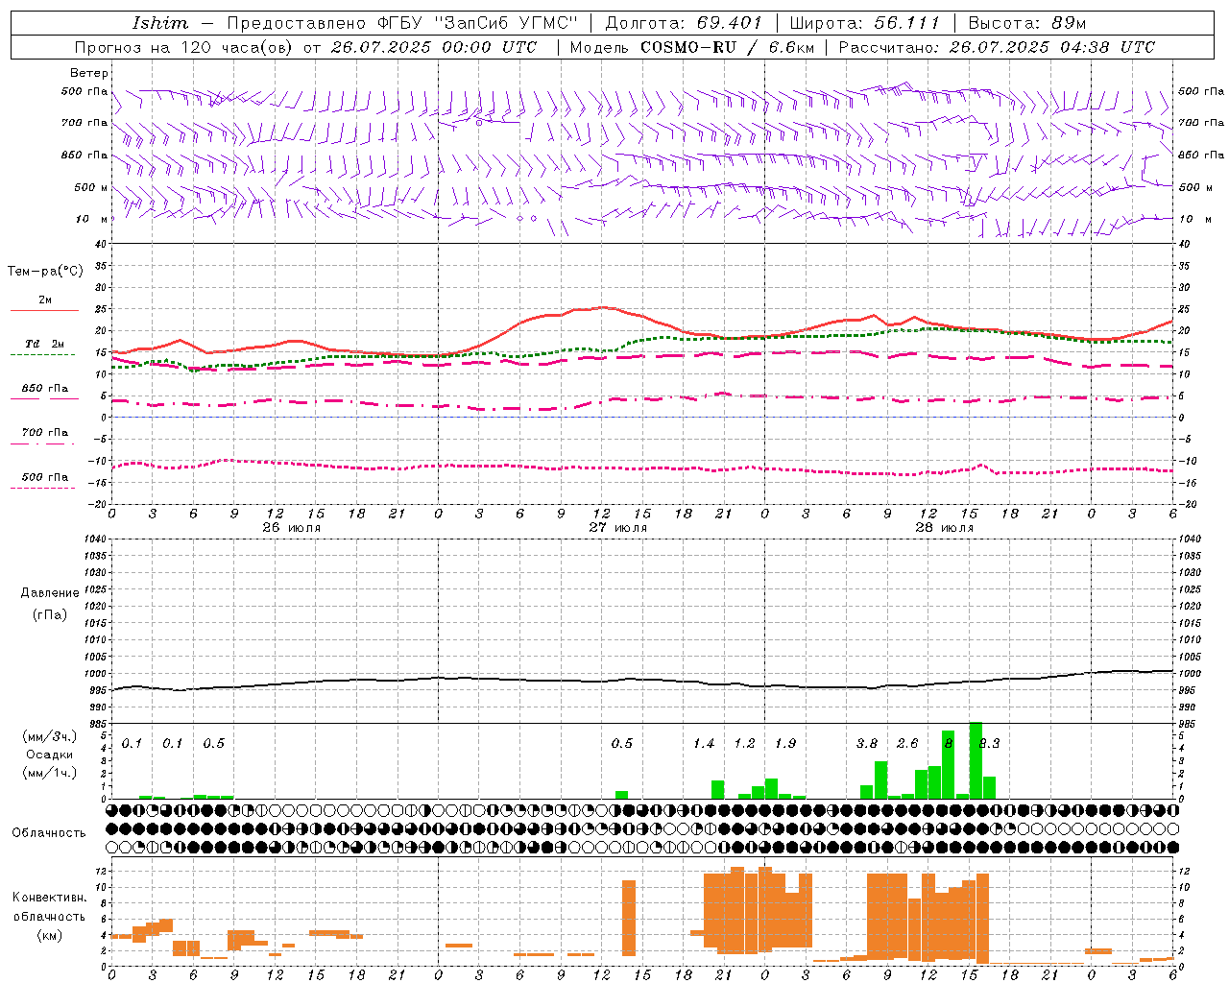This screenshot has height=983, width=1229.
Task: Click the 3-hour precipitation value "1.2"
Action: (x=744, y=744)
